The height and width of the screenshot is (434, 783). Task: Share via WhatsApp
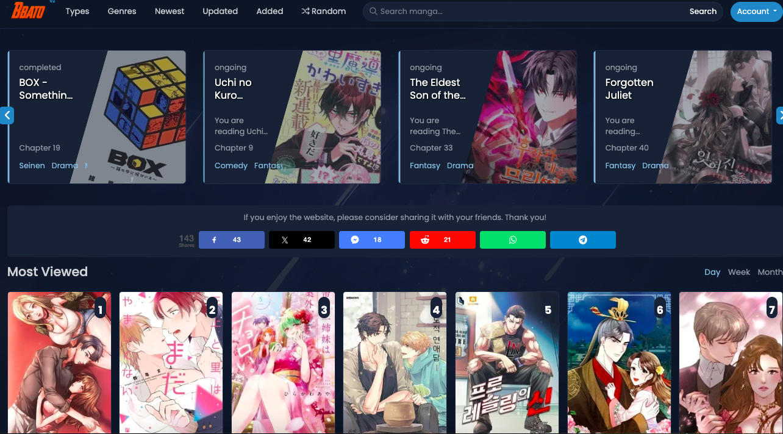tap(512, 240)
